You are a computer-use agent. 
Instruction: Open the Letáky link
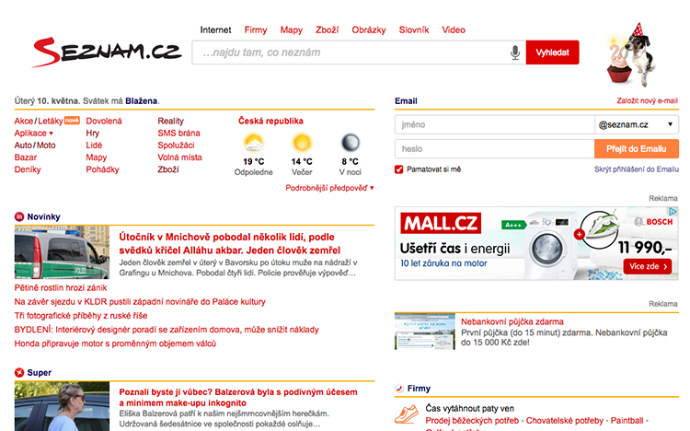coord(51,121)
